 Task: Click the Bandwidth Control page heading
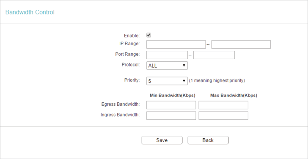point(30,12)
